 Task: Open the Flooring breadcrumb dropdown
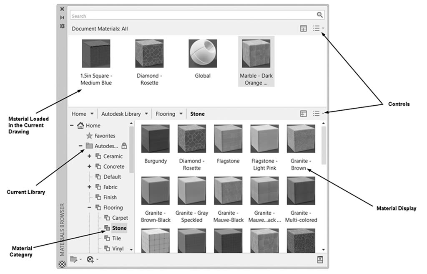(181, 114)
